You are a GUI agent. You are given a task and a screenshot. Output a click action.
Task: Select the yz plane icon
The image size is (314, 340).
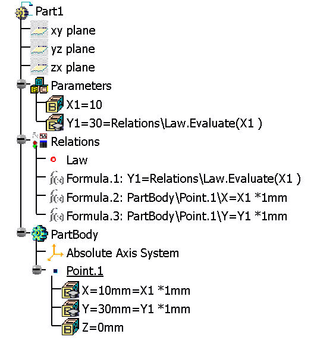39,49
